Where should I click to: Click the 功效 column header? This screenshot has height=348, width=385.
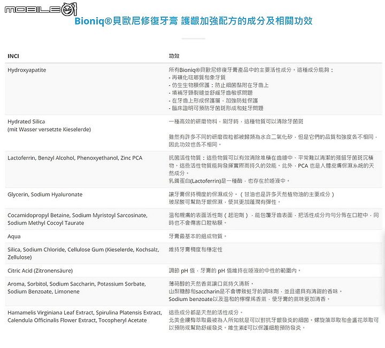[174, 56]
